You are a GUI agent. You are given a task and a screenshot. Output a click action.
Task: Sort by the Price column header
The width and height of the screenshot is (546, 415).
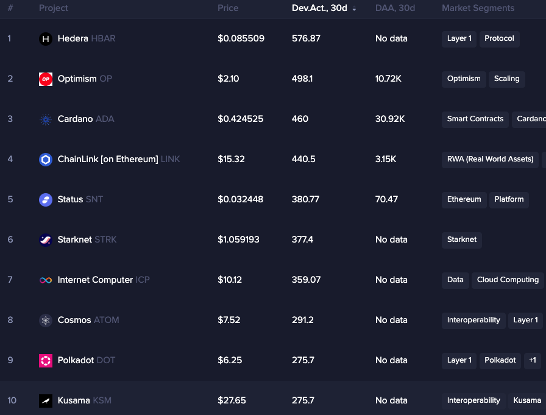click(x=228, y=8)
